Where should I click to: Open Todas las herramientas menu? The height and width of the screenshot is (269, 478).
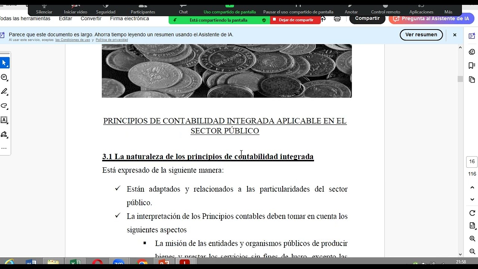(x=25, y=19)
